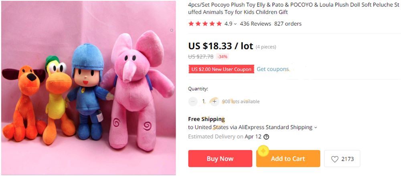Click the product title text
This screenshot has height=176, width=401.
[x=294, y=8]
